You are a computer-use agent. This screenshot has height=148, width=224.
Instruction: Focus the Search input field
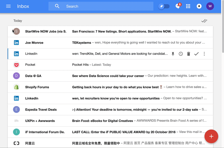(x=101, y=6)
